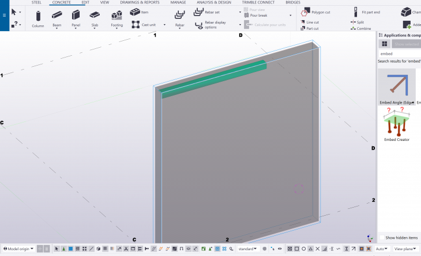Select the Column tool in ribbon
The height and width of the screenshot is (256, 421).
click(x=37, y=18)
